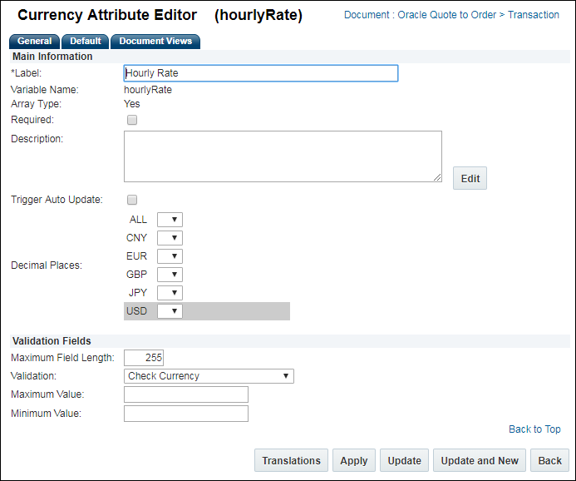
Task: Click the Array Type 'Yes' value
Action: tap(132, 104)
